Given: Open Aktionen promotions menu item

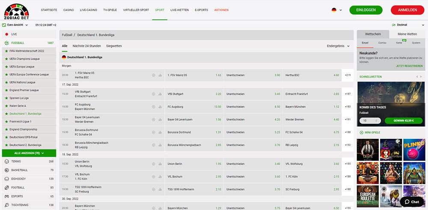Looking at the screenshot, I should click(x=221, y=10).
